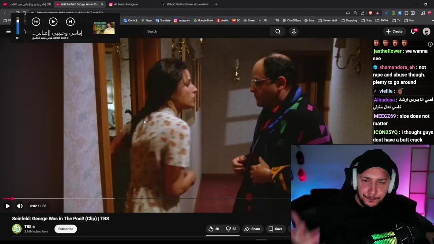Subscribe to the TBS channel
The image size is (434, 244).
tap(65, 229)
